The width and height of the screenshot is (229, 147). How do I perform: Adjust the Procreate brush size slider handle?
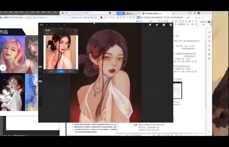point(40,67)
